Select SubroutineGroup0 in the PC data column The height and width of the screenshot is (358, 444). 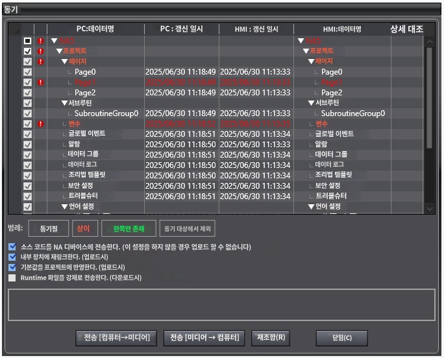[x=106, y=113]
